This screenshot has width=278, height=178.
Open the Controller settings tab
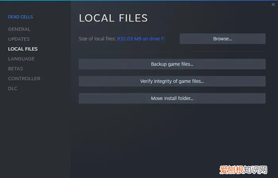(x=24, y=79)
